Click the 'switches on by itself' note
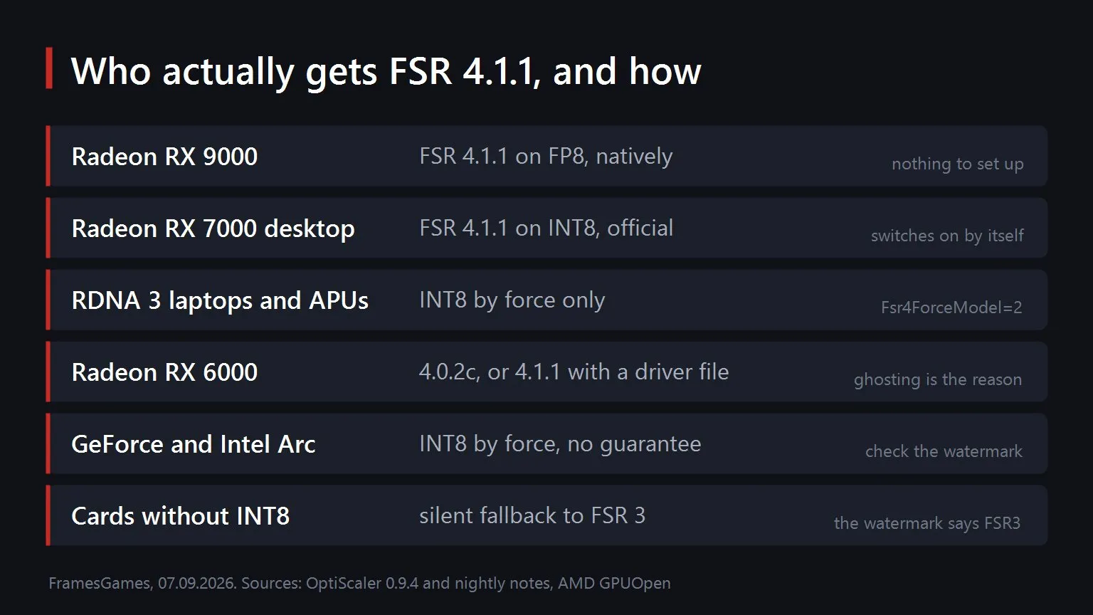 pos(947,236)
